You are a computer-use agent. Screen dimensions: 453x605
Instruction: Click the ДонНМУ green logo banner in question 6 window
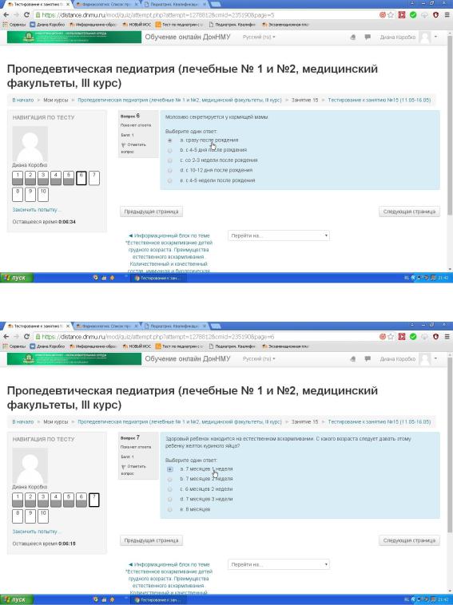point(74,37)
